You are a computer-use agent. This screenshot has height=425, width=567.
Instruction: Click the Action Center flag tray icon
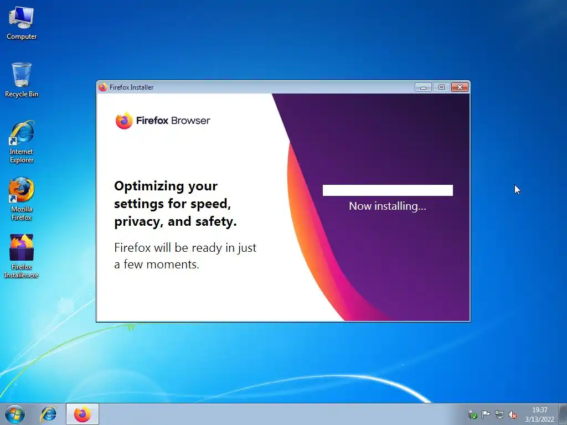486,414
